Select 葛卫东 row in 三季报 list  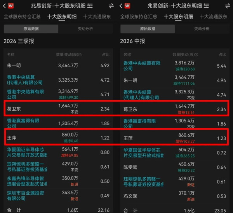[x=58, y=109]
